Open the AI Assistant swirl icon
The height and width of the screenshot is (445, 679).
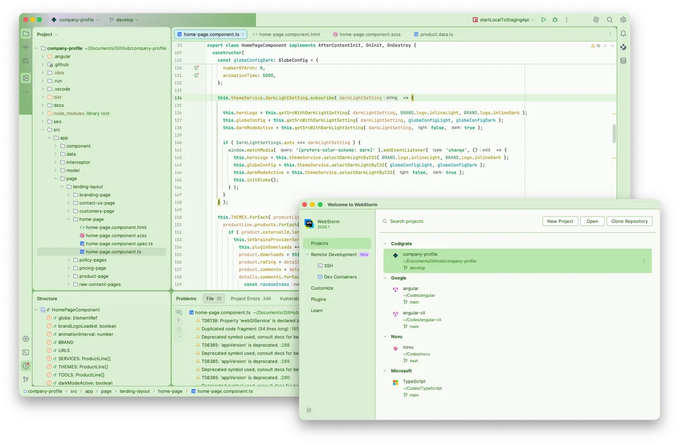pos(596,20)
